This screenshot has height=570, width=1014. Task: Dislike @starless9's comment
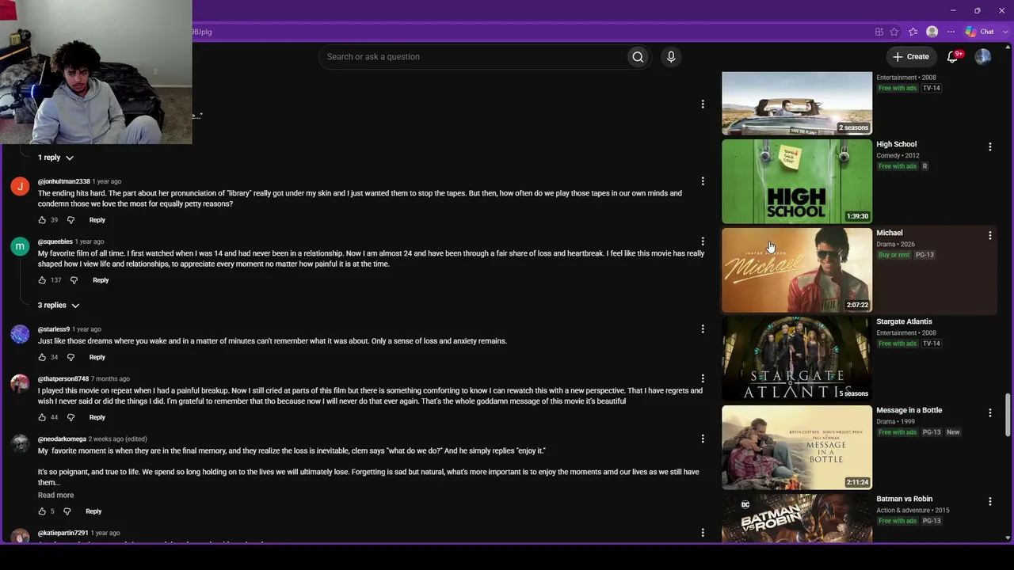(71, 357)
